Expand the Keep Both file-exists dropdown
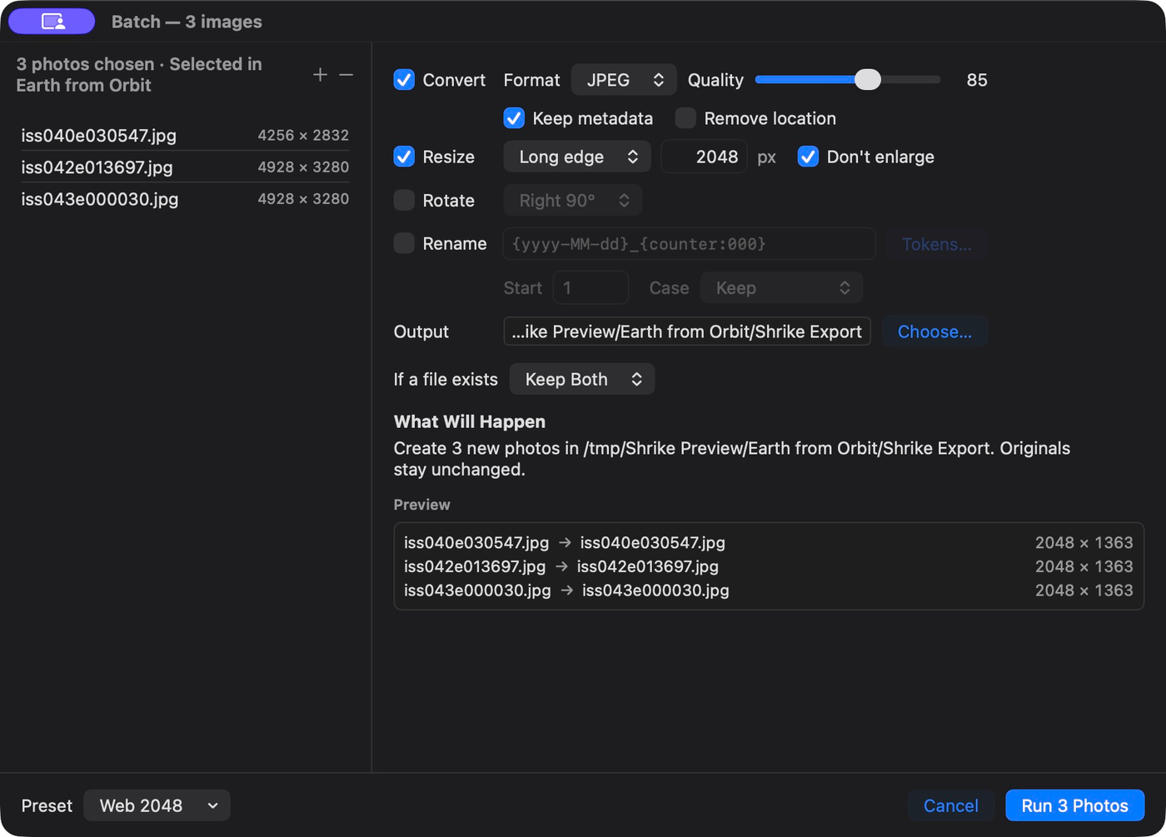The width and height of the screenshot is (1166, 837). coord(582,379)
